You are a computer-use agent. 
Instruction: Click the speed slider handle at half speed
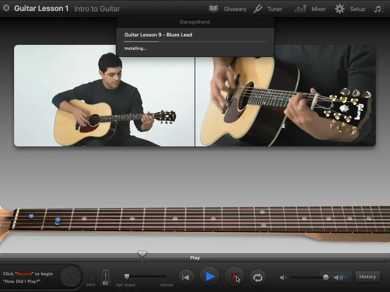click(x=127, y=276)
